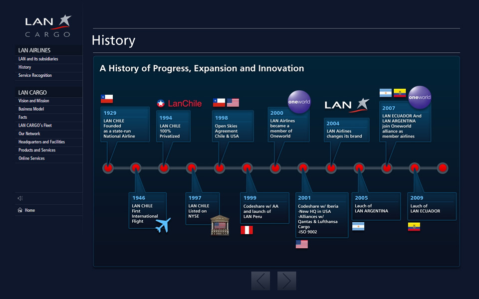This screenshot has width=479, height=299.
Task: Click 'Lauch of LAN ARGENTINA' text
Action: [x=371, y=208]
